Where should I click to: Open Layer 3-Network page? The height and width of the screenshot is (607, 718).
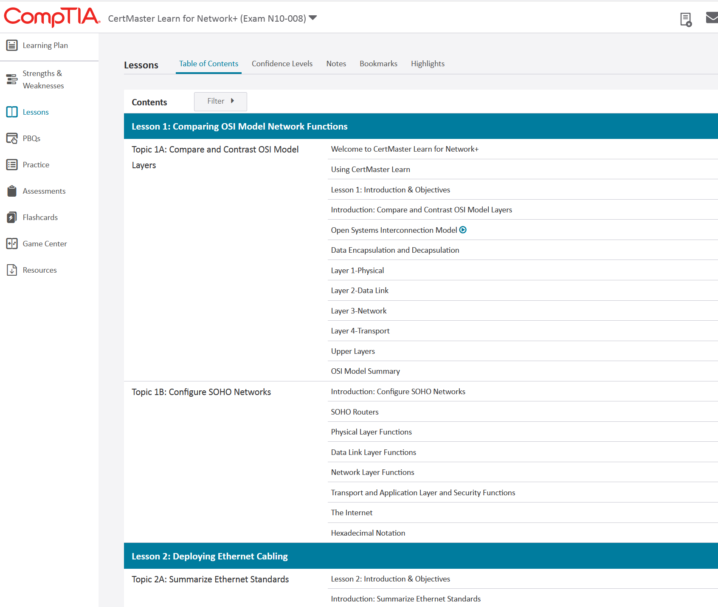click(x=358, y=311)
